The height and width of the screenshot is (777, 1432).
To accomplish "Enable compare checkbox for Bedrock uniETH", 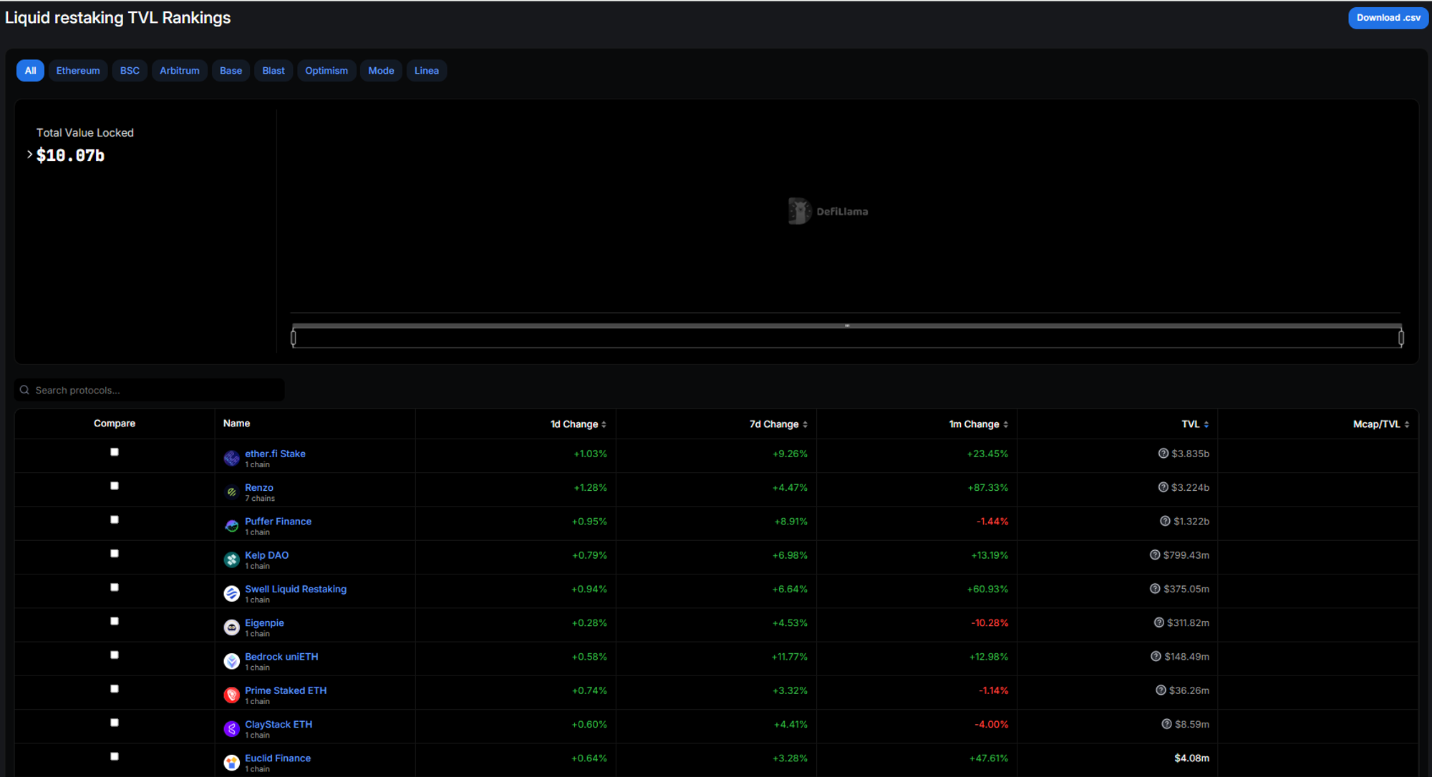I will point(115,655).
